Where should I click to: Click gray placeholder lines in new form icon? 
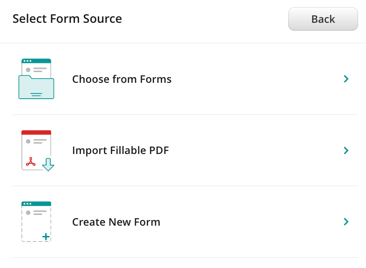[40, 213]
